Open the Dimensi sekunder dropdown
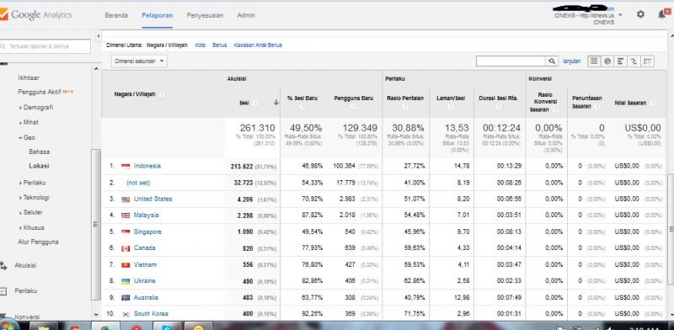This screenshot has width=674, height=330. (x=139, y=61)
